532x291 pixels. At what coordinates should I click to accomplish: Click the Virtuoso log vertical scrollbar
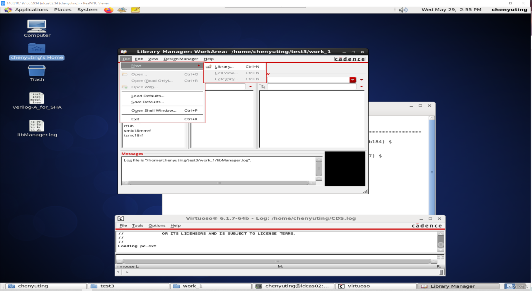(441, 242)
